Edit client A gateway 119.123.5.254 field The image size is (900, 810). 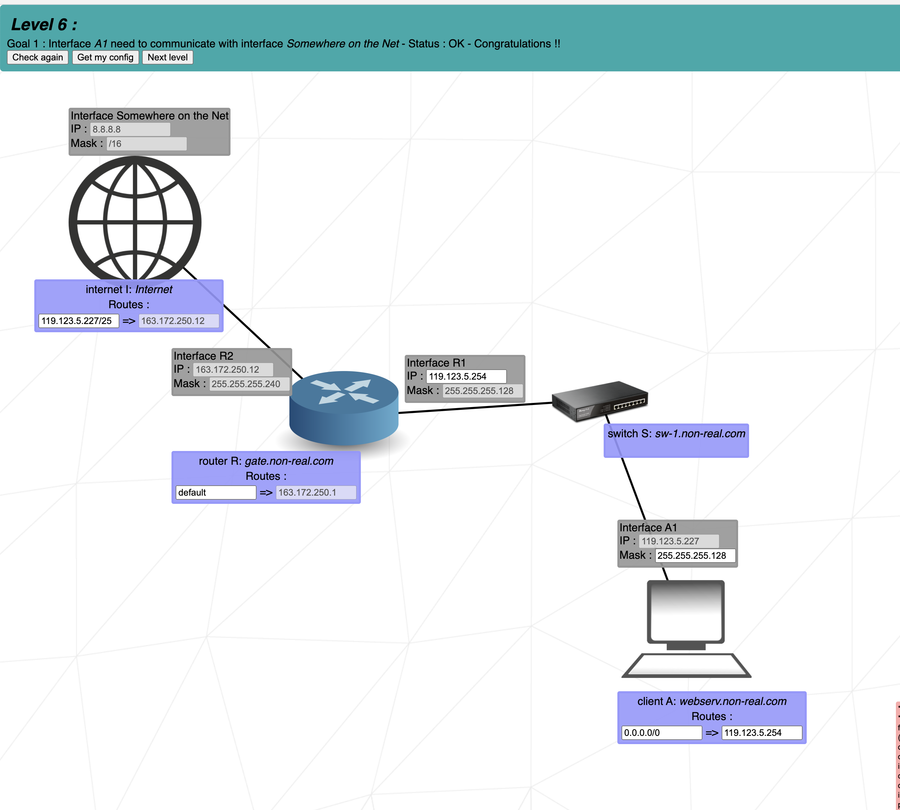pos(761,732)
